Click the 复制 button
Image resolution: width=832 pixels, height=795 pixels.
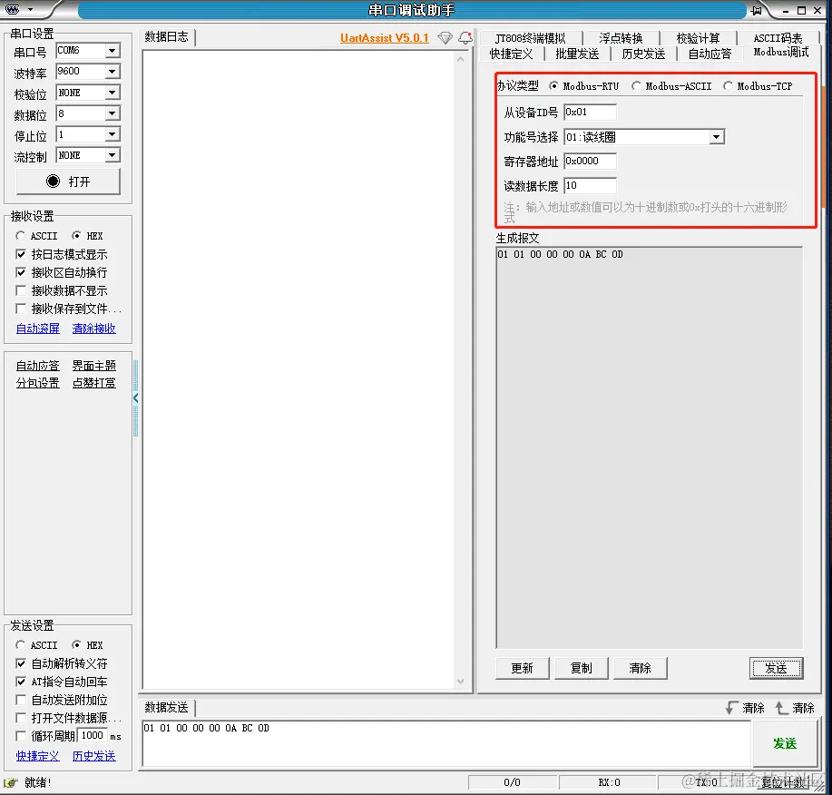pyautogui.click(x=581, y=668)
